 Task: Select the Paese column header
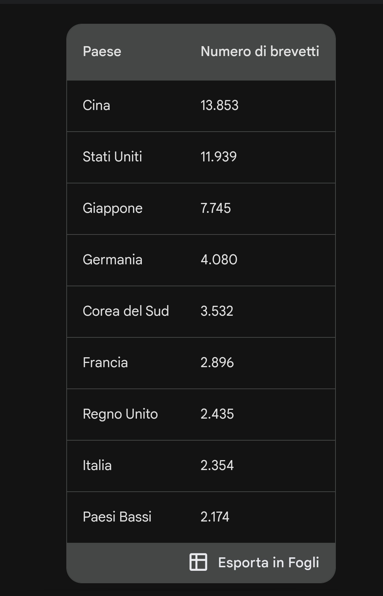102,51
